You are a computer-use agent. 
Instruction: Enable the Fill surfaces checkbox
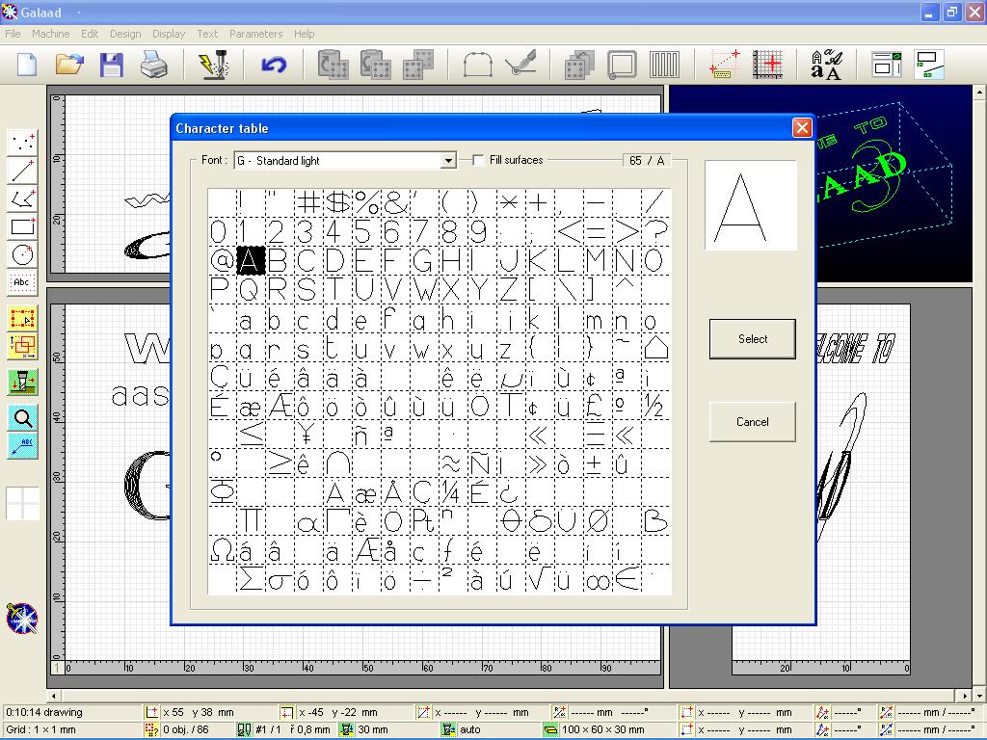478,161
